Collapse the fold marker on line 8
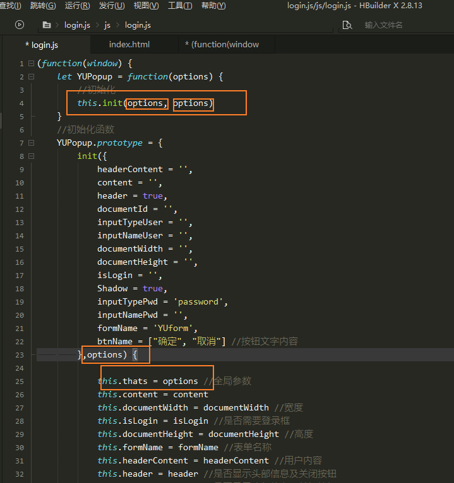Viewport: 454px width, 483px height. click(31, 156)
